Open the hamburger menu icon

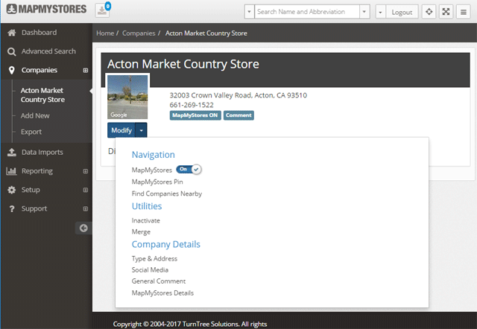pyautogui.click(x=463, y=12)
